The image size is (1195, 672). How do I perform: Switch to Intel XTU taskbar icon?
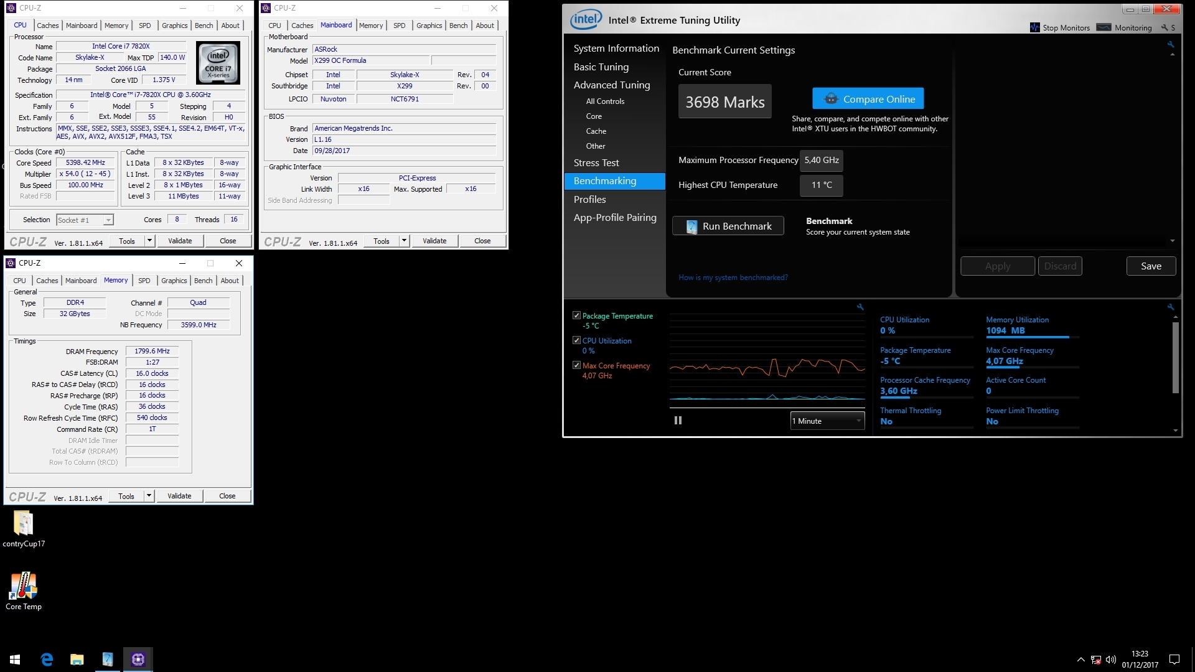coord(108,659)
